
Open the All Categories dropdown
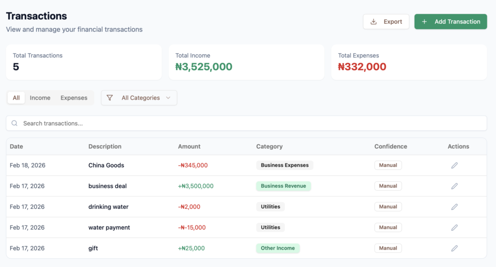tap(139, 98)
